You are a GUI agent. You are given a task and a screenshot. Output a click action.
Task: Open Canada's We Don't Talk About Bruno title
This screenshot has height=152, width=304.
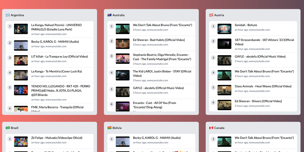click(264, 138)
